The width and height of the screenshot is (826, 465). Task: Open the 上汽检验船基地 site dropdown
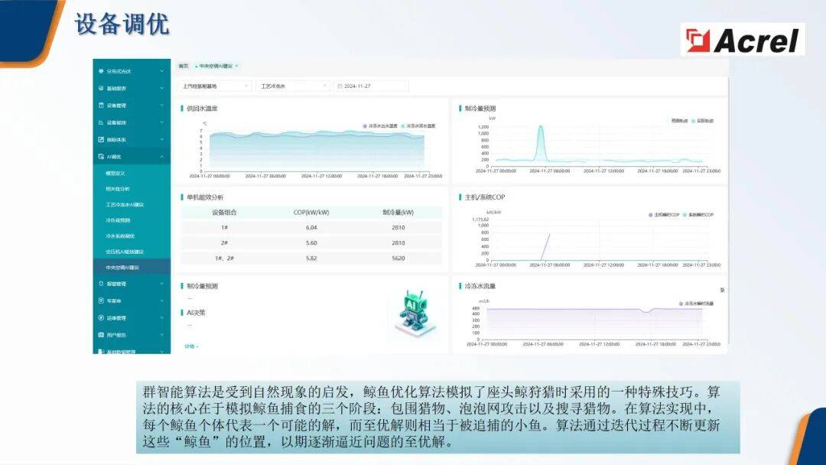[x=215, y=86]
